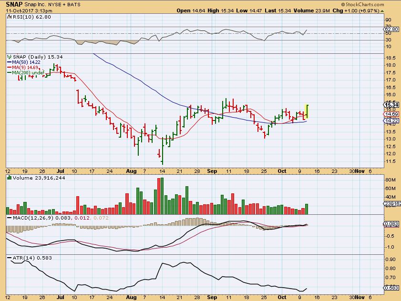This screenshot has height=301, width=401.
Task: Click the 0.083 MACD value tag
Action: pyautogui.click(x=391, y=224)
